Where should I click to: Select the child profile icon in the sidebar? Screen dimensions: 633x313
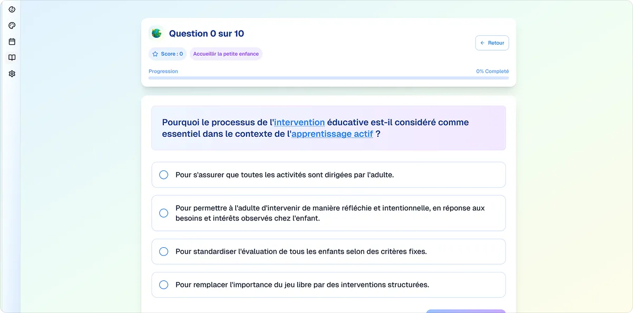12,9
